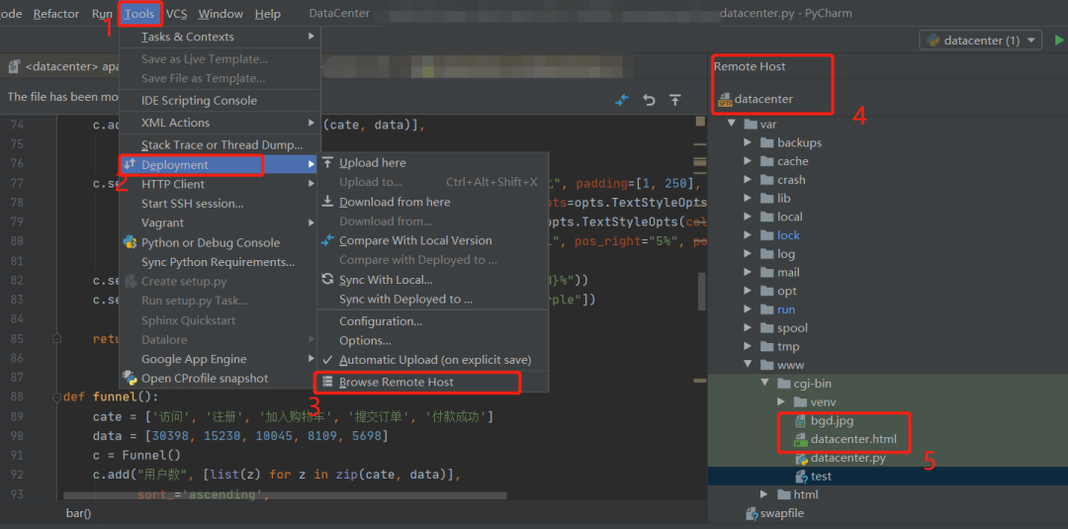Expand the crash folder
Viewport: 1068px width, 529px height.
point(748,180)
